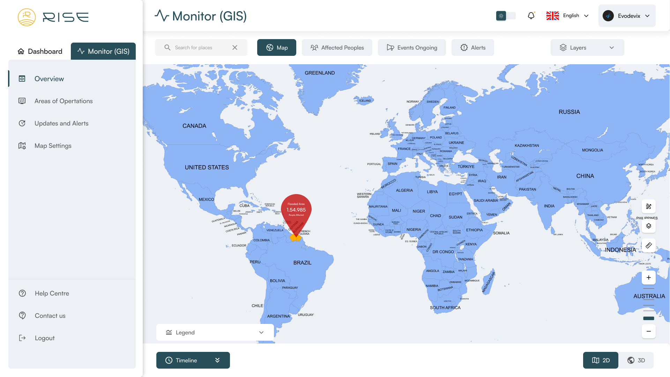Click the Events Ongoing button

pyautogui.click(x=412, y=47)
